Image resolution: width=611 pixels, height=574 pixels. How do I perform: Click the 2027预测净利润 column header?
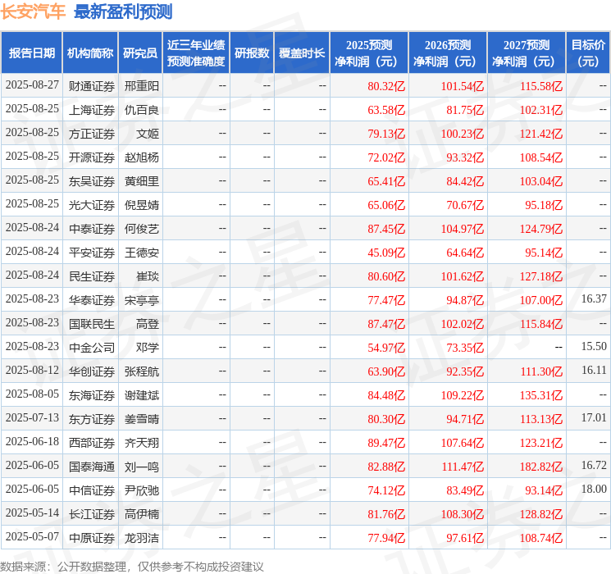(526, 52)
